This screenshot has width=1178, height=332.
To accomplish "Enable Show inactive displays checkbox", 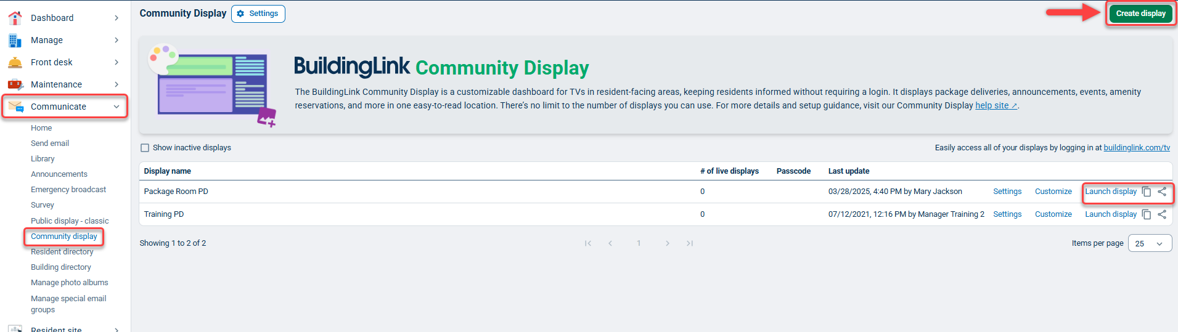I will point(145,148).
